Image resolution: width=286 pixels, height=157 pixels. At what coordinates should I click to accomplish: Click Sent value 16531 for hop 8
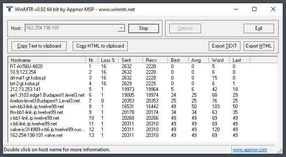click(128, 107)
